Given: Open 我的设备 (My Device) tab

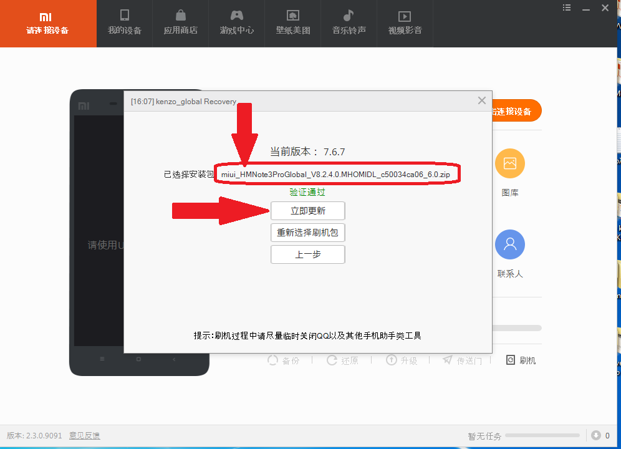Looking at the screenshot, I should pos(124,22).
